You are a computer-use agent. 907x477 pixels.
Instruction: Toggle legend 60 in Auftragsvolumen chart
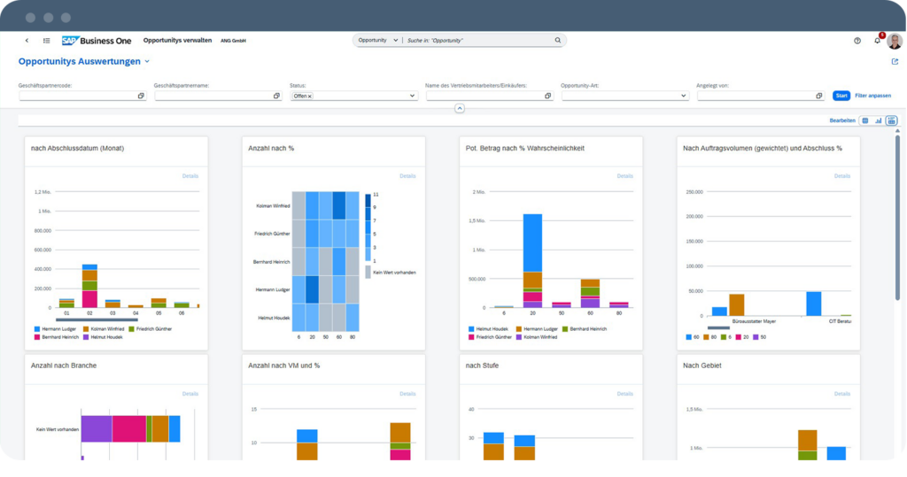[x=693, y=337]
